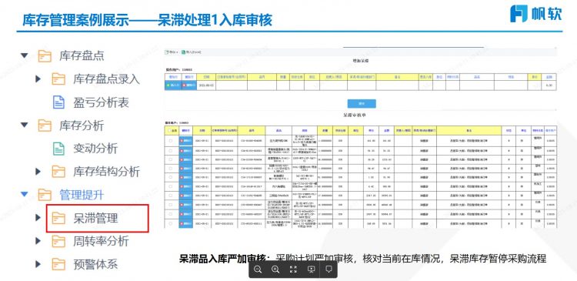577x281 pixels.
Task: Click the 变动分析 green document icon
Action: point(59,149)
